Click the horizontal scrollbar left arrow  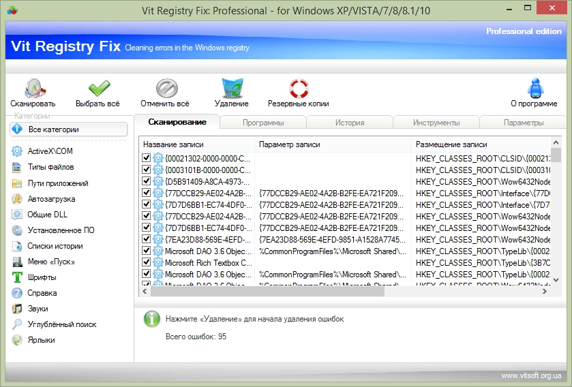pos(145,291)
